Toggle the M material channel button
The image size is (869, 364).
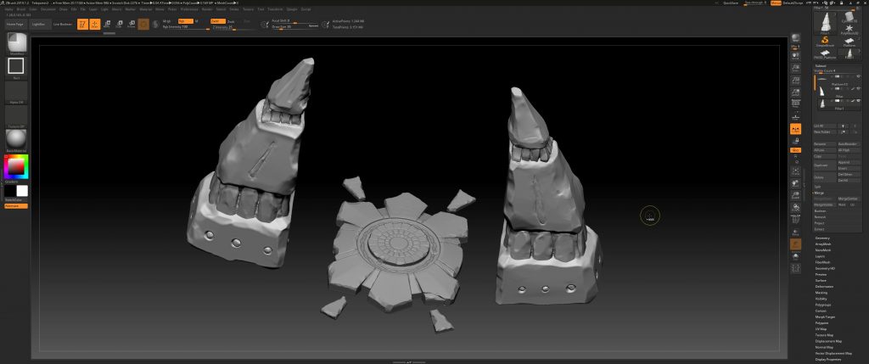197,21
